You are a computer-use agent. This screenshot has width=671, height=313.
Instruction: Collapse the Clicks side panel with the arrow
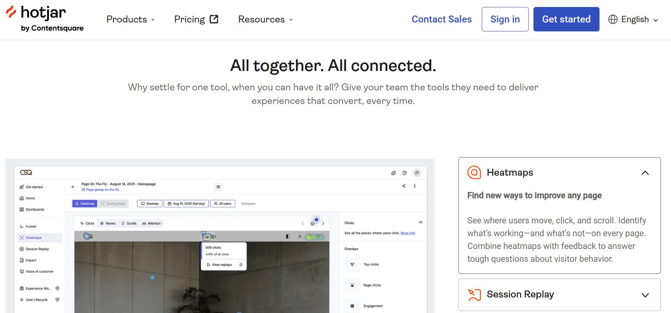[420, 222]
